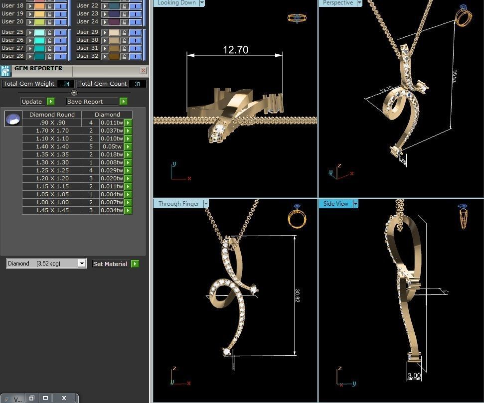This screenshot has width=484, height=403.
Task: Click the Diamond column header
Action: click(107, 115)
